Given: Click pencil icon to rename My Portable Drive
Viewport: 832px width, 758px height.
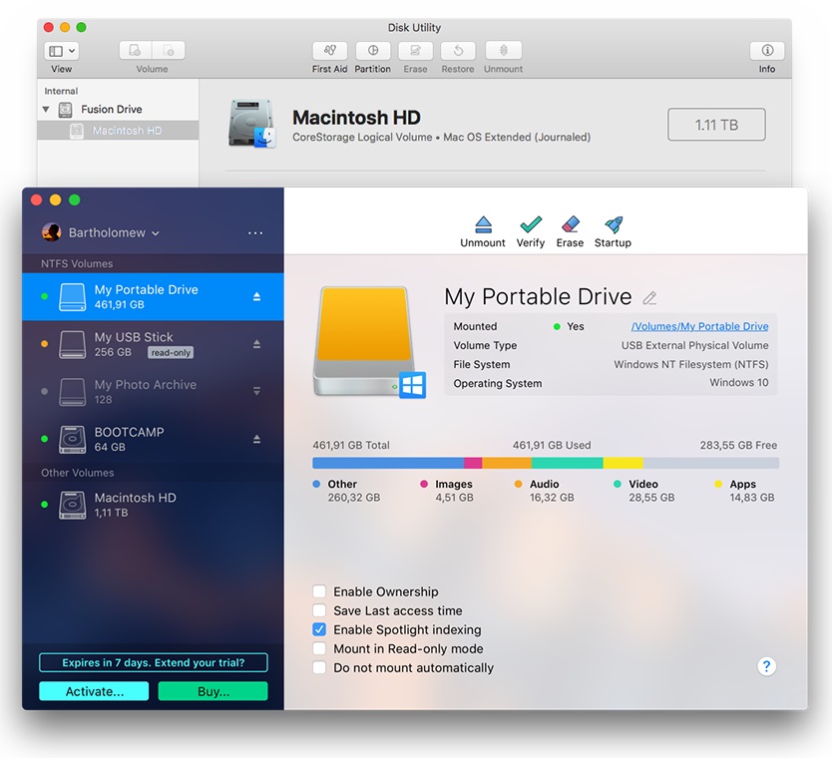Looking at the screenshot, I should (x=650, y=298).
